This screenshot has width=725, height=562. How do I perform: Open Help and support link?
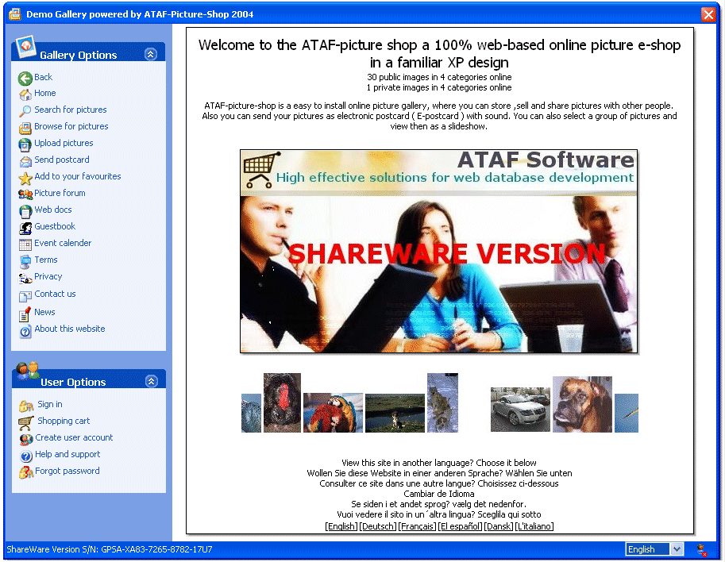click(x=67, y=454)
